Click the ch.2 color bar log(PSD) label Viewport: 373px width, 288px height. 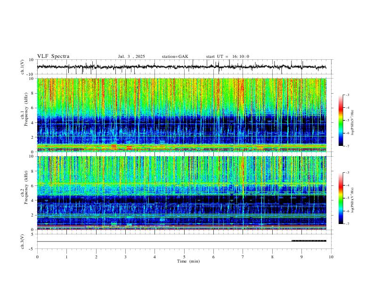[x=352, y=200]
